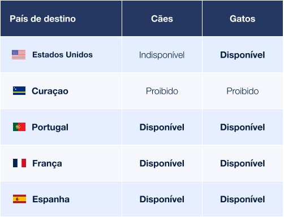Click Indisponível for dogs to Estados Unidos
Screen dimensions: 284x217
162,55
